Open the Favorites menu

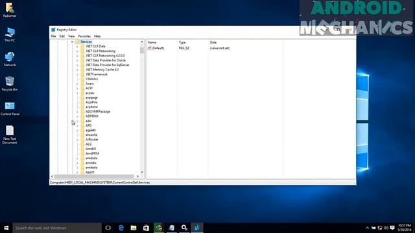[x=84, y=36]
